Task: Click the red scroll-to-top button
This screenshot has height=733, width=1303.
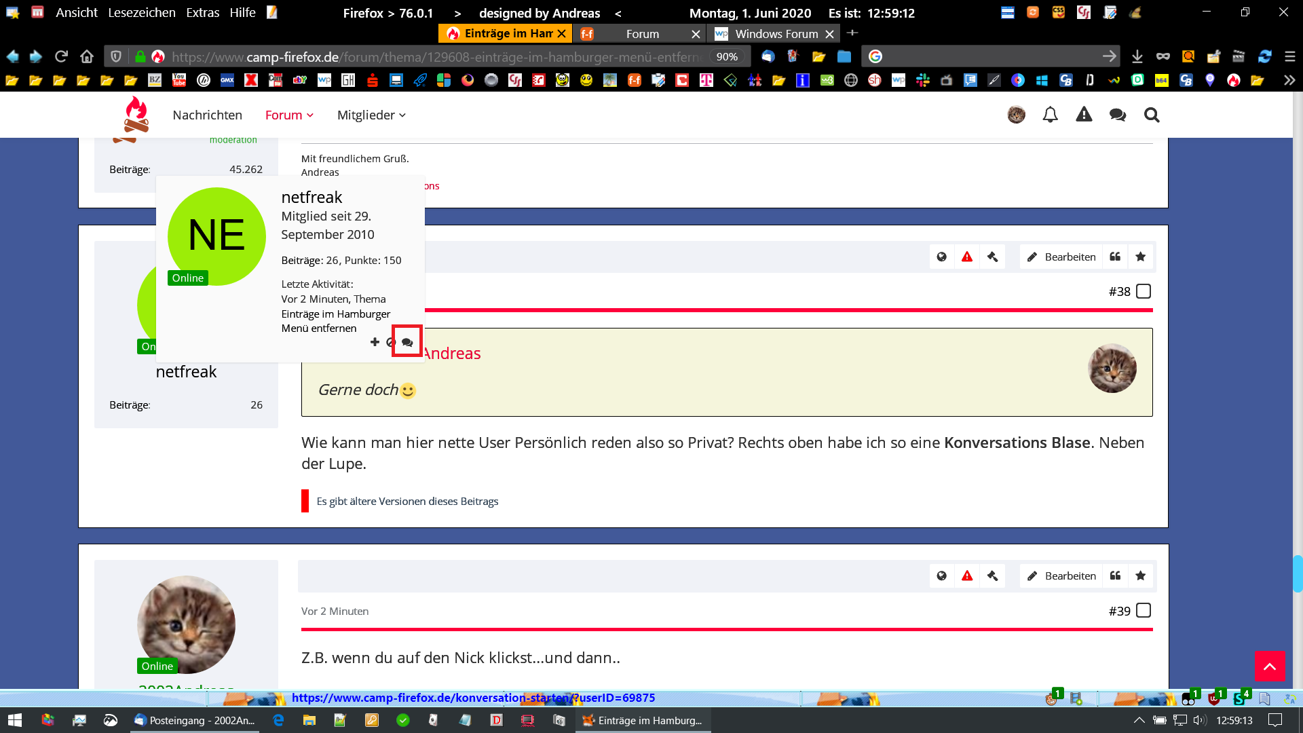Action: coord(1270,666)
